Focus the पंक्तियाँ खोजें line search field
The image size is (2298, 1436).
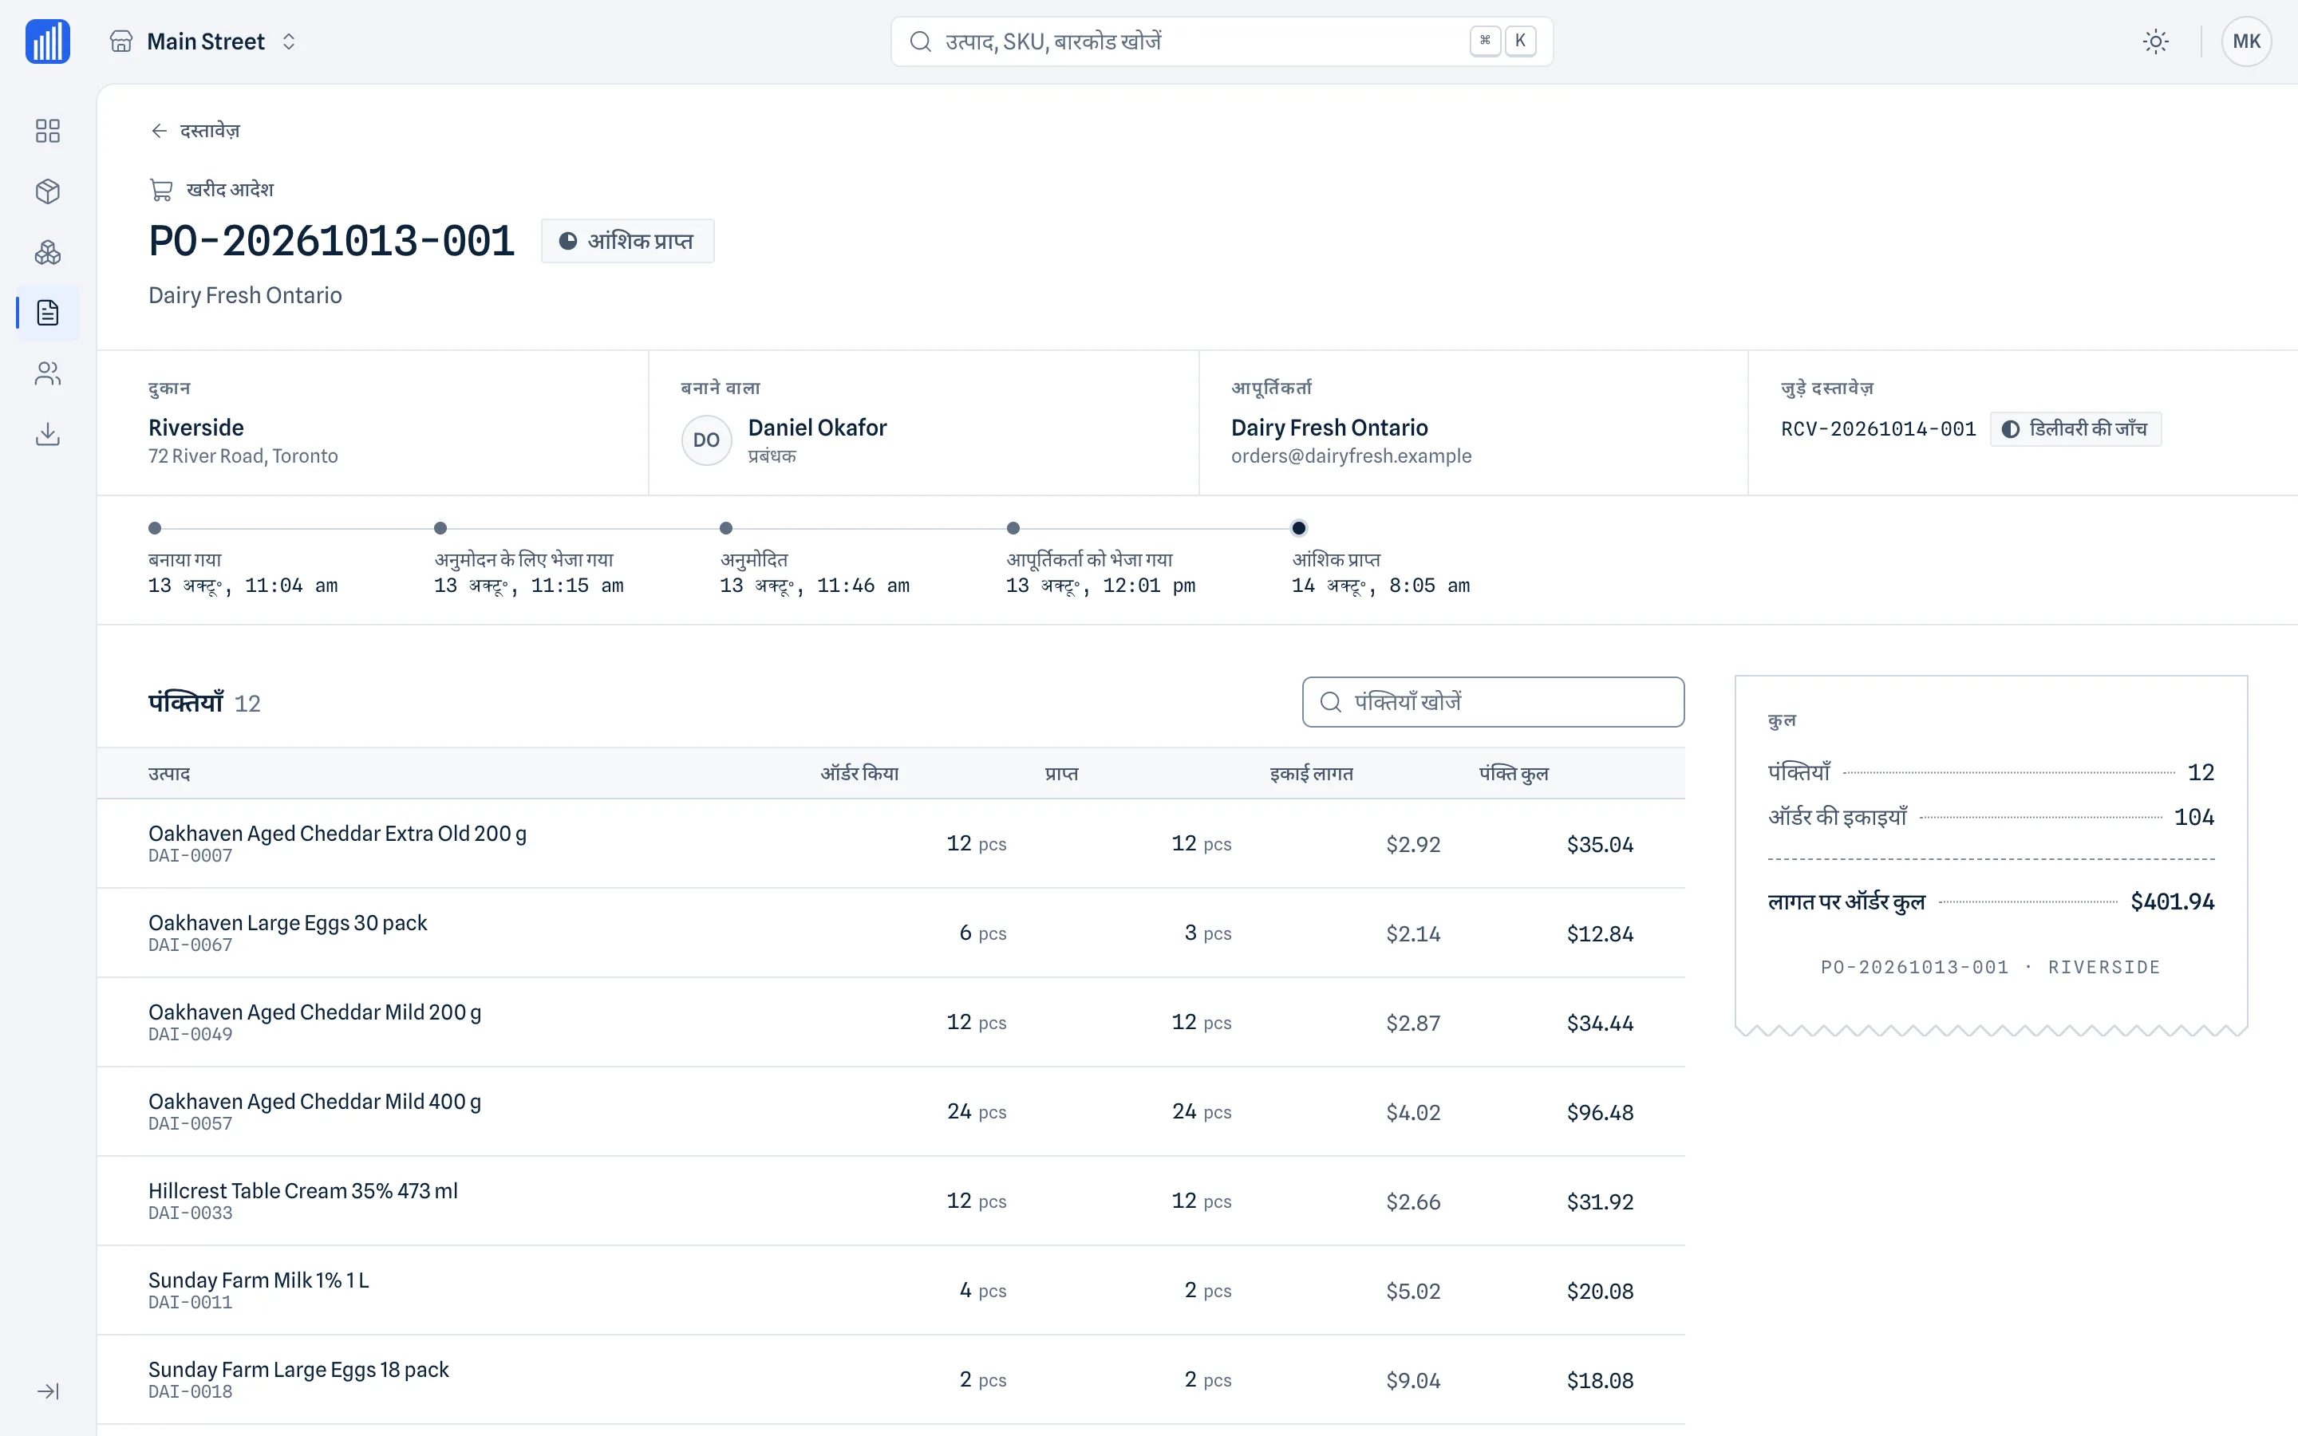click(x=1493, y=702)
